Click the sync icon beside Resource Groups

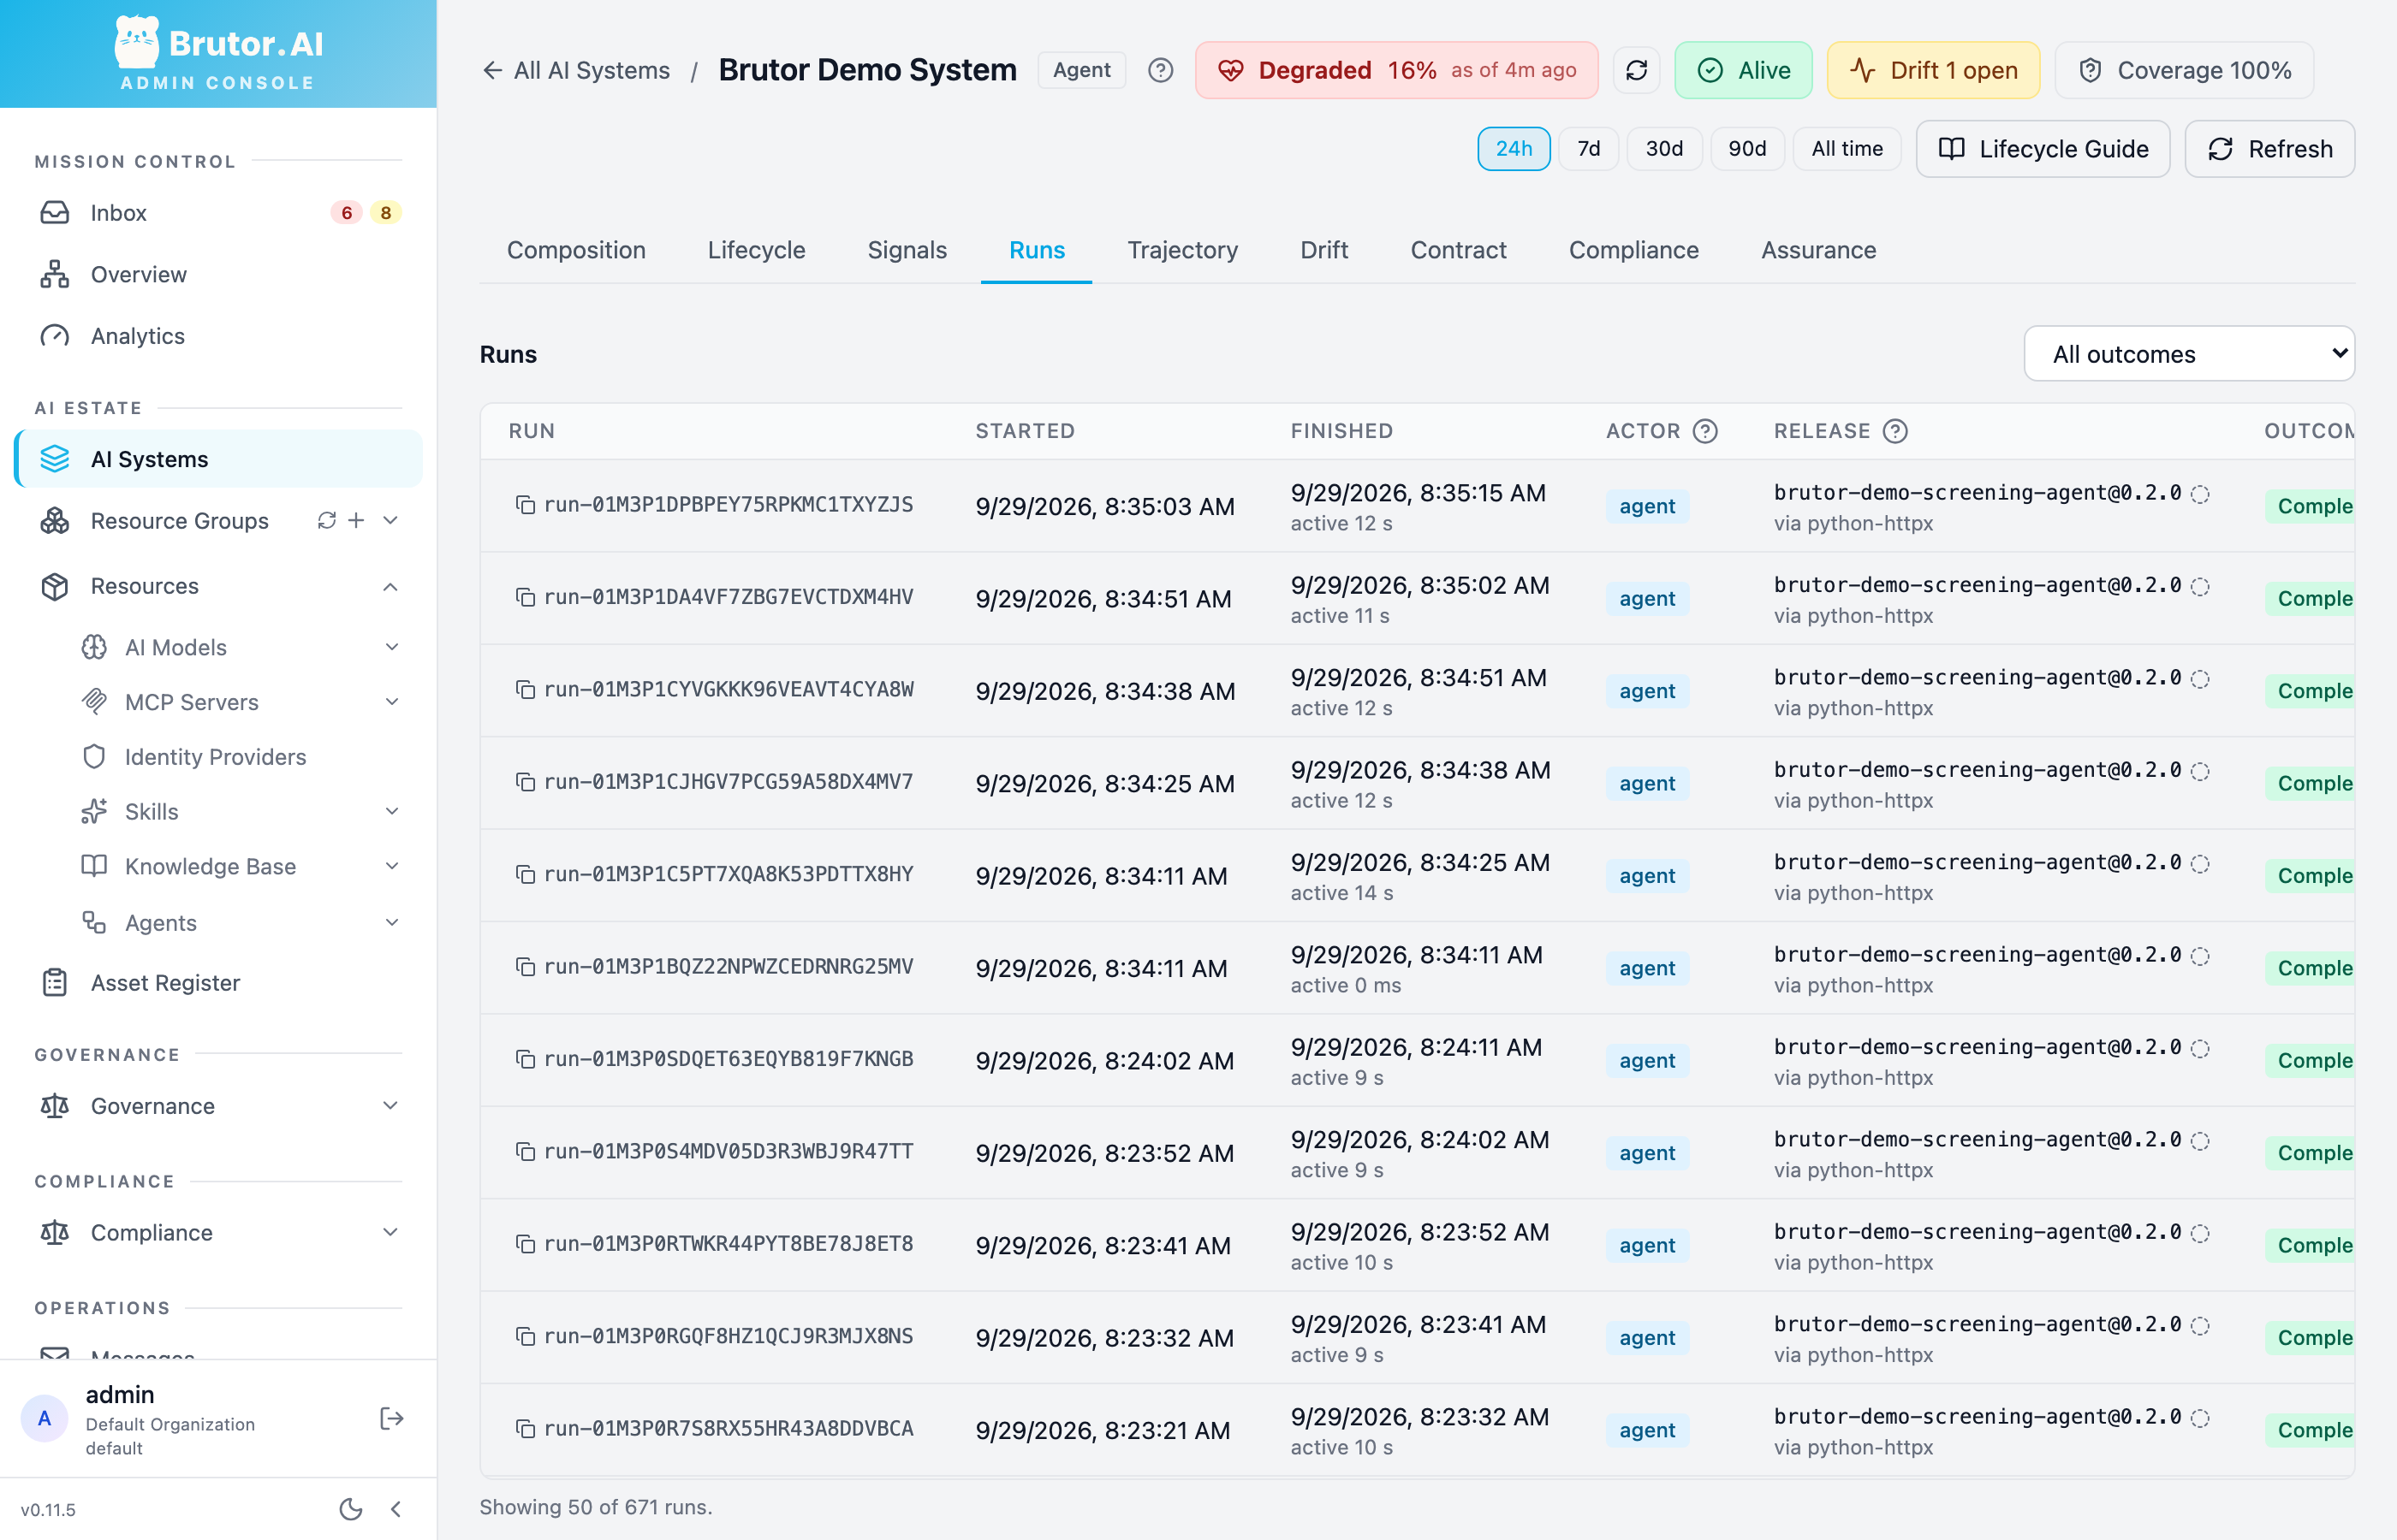click(326, 520)
